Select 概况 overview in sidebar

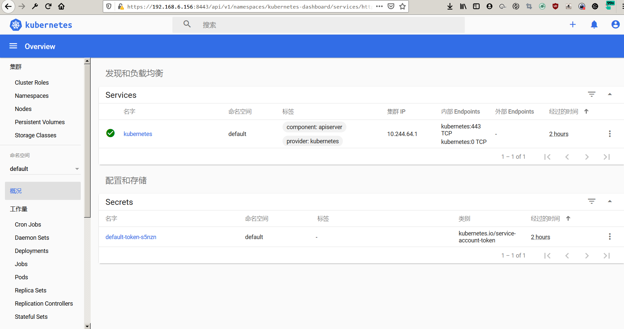click(43, 191)
